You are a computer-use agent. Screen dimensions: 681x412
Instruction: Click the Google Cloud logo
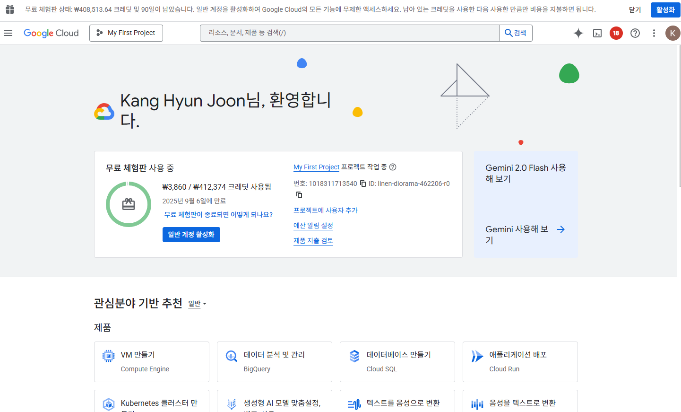(51, 33)
